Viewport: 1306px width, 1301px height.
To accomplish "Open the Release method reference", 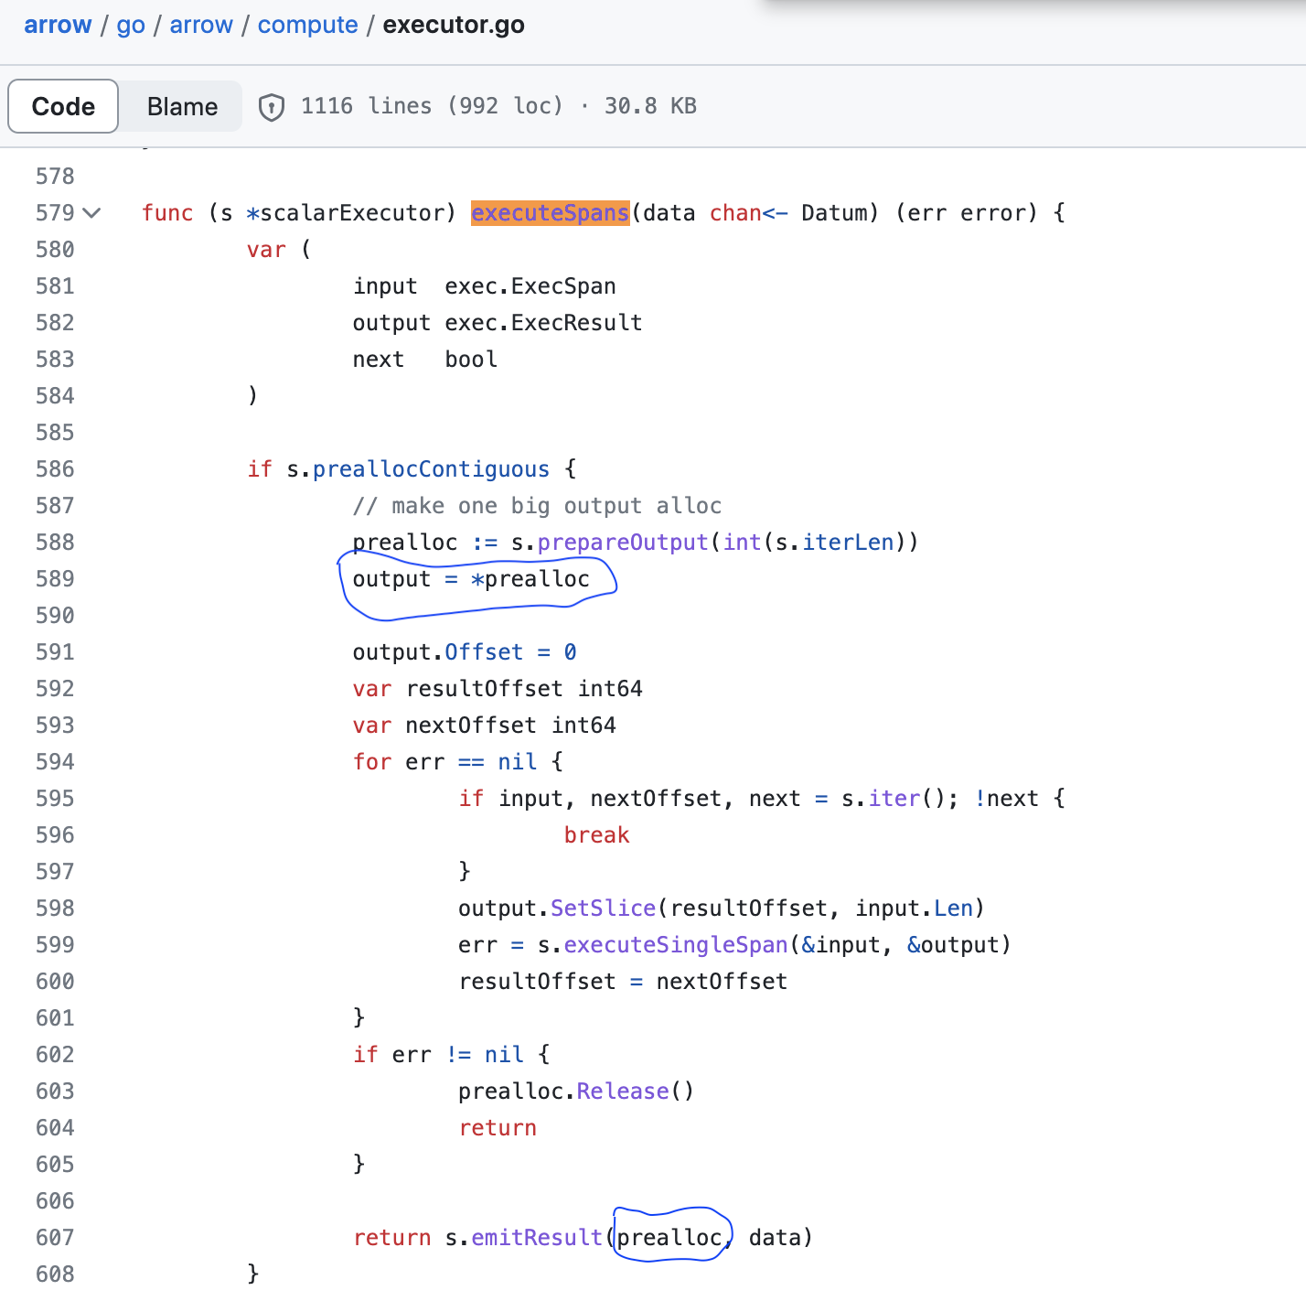I will click(x=621, y=1091).
